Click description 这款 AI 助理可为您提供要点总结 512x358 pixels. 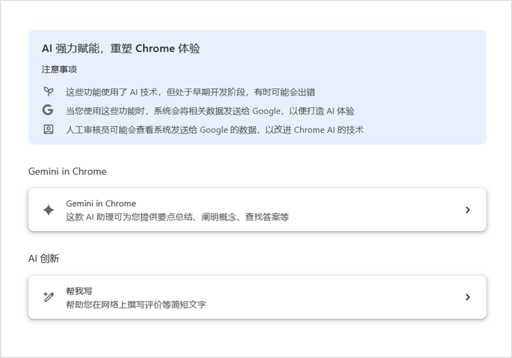177,217
